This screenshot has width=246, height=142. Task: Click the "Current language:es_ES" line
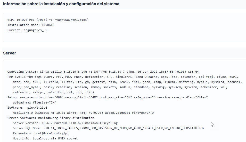click(27, 30)
